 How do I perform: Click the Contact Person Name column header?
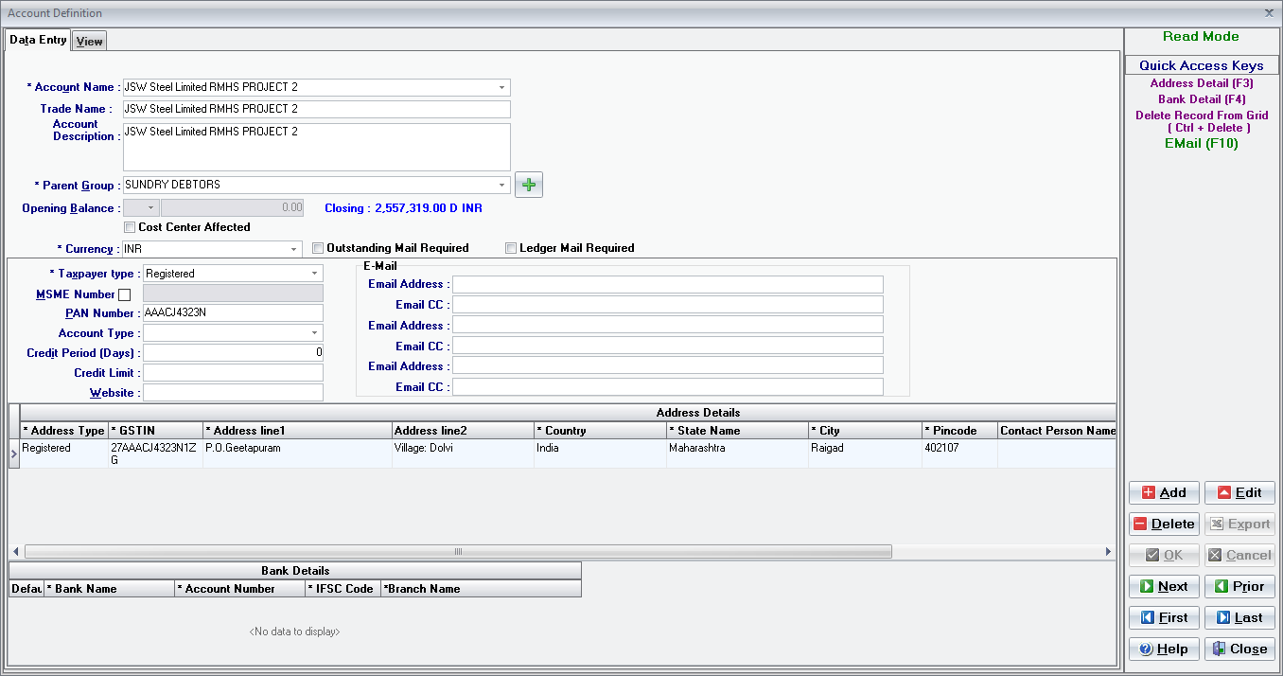point(1057,431)
